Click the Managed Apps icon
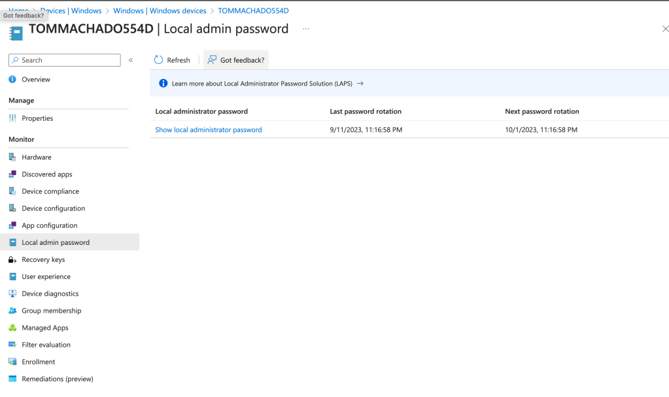This screenshot has height=397, width=669. (12, 328)
